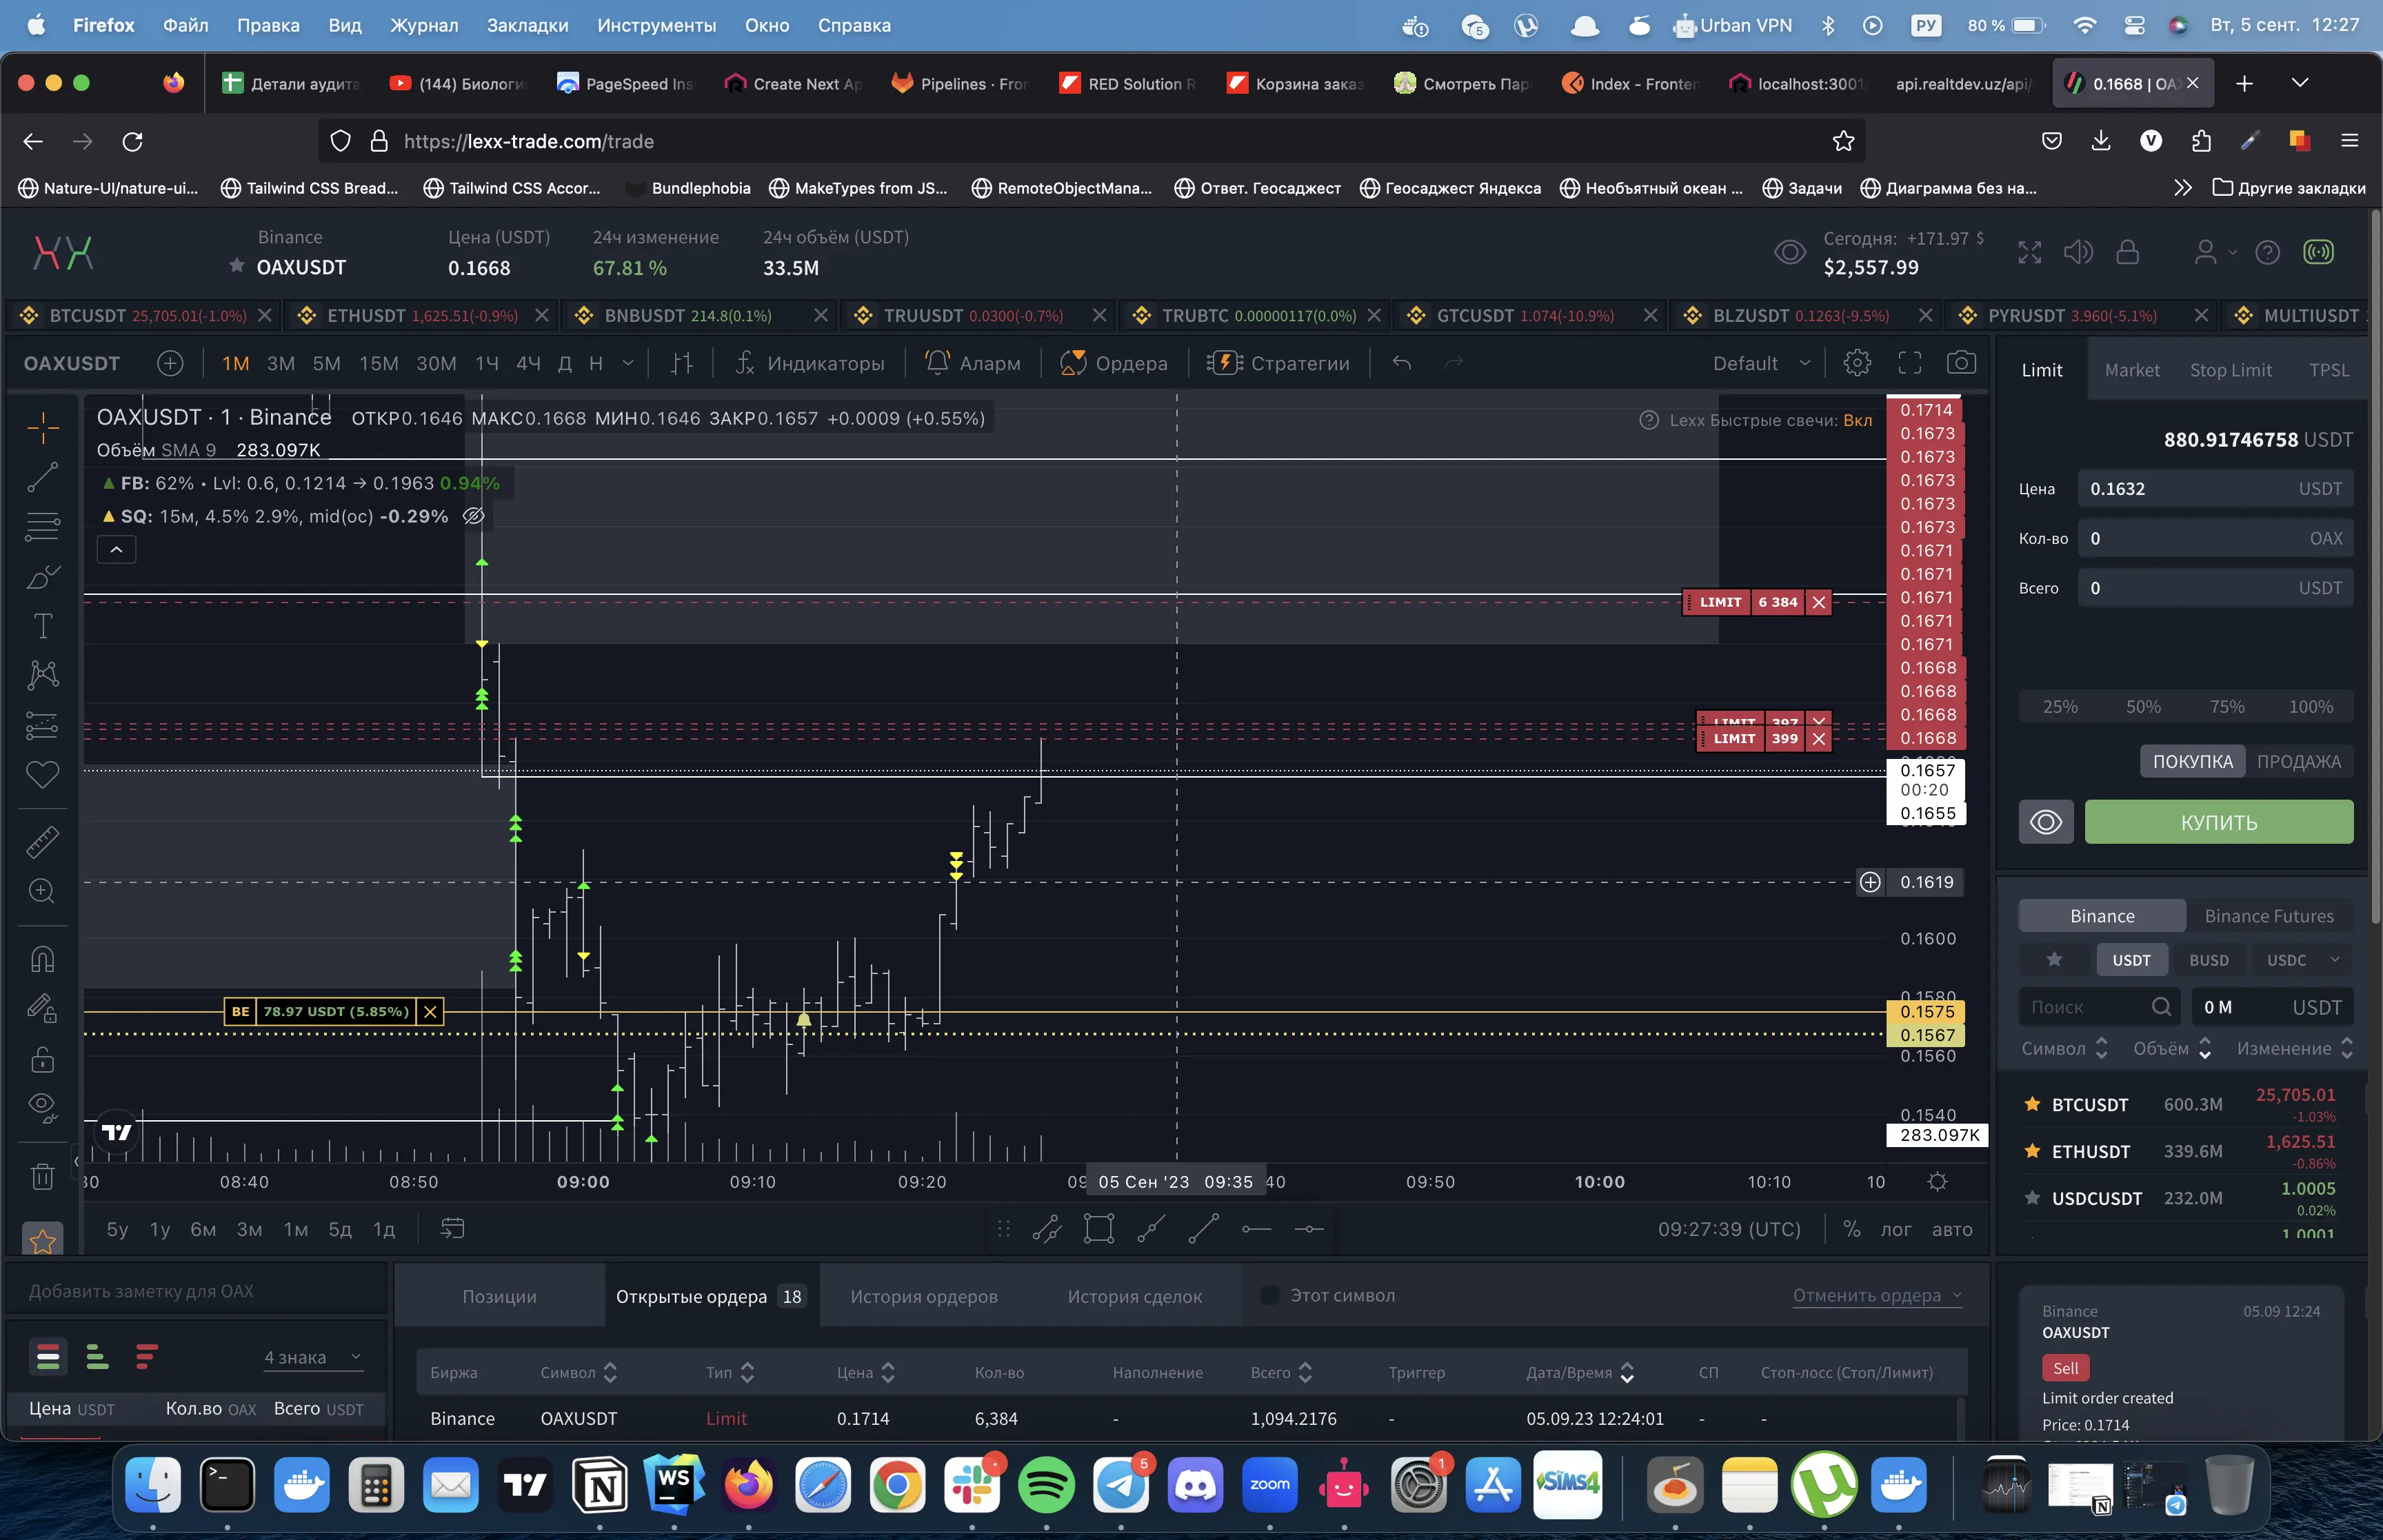The height and width of the screenshot is (1540, 2383).
Task: Click the Цена price input field
Action: (x=2215, y=489)
